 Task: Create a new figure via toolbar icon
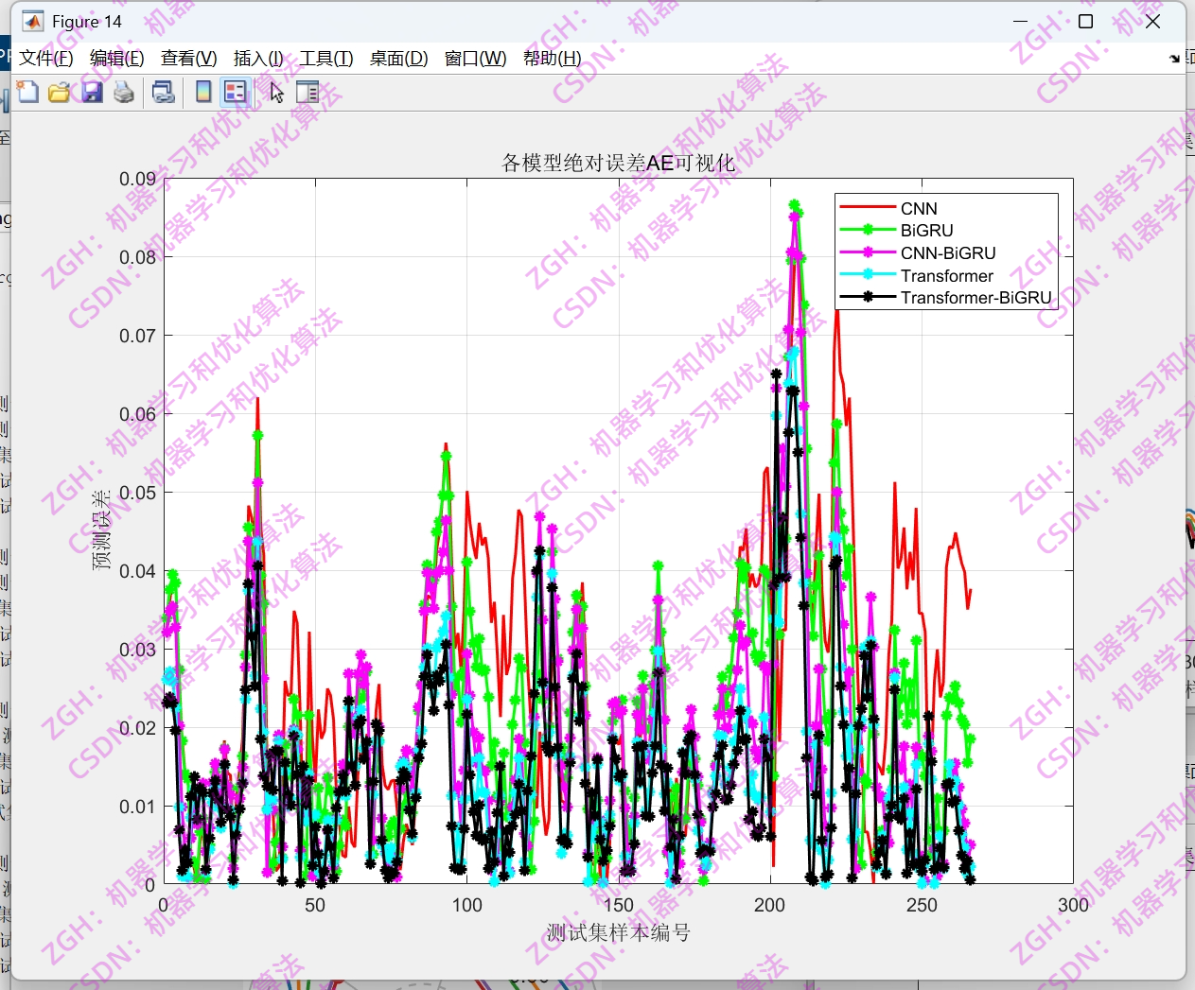tap(27, 92)
